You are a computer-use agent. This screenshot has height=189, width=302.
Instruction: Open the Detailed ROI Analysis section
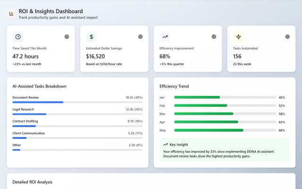click(33, 182)
